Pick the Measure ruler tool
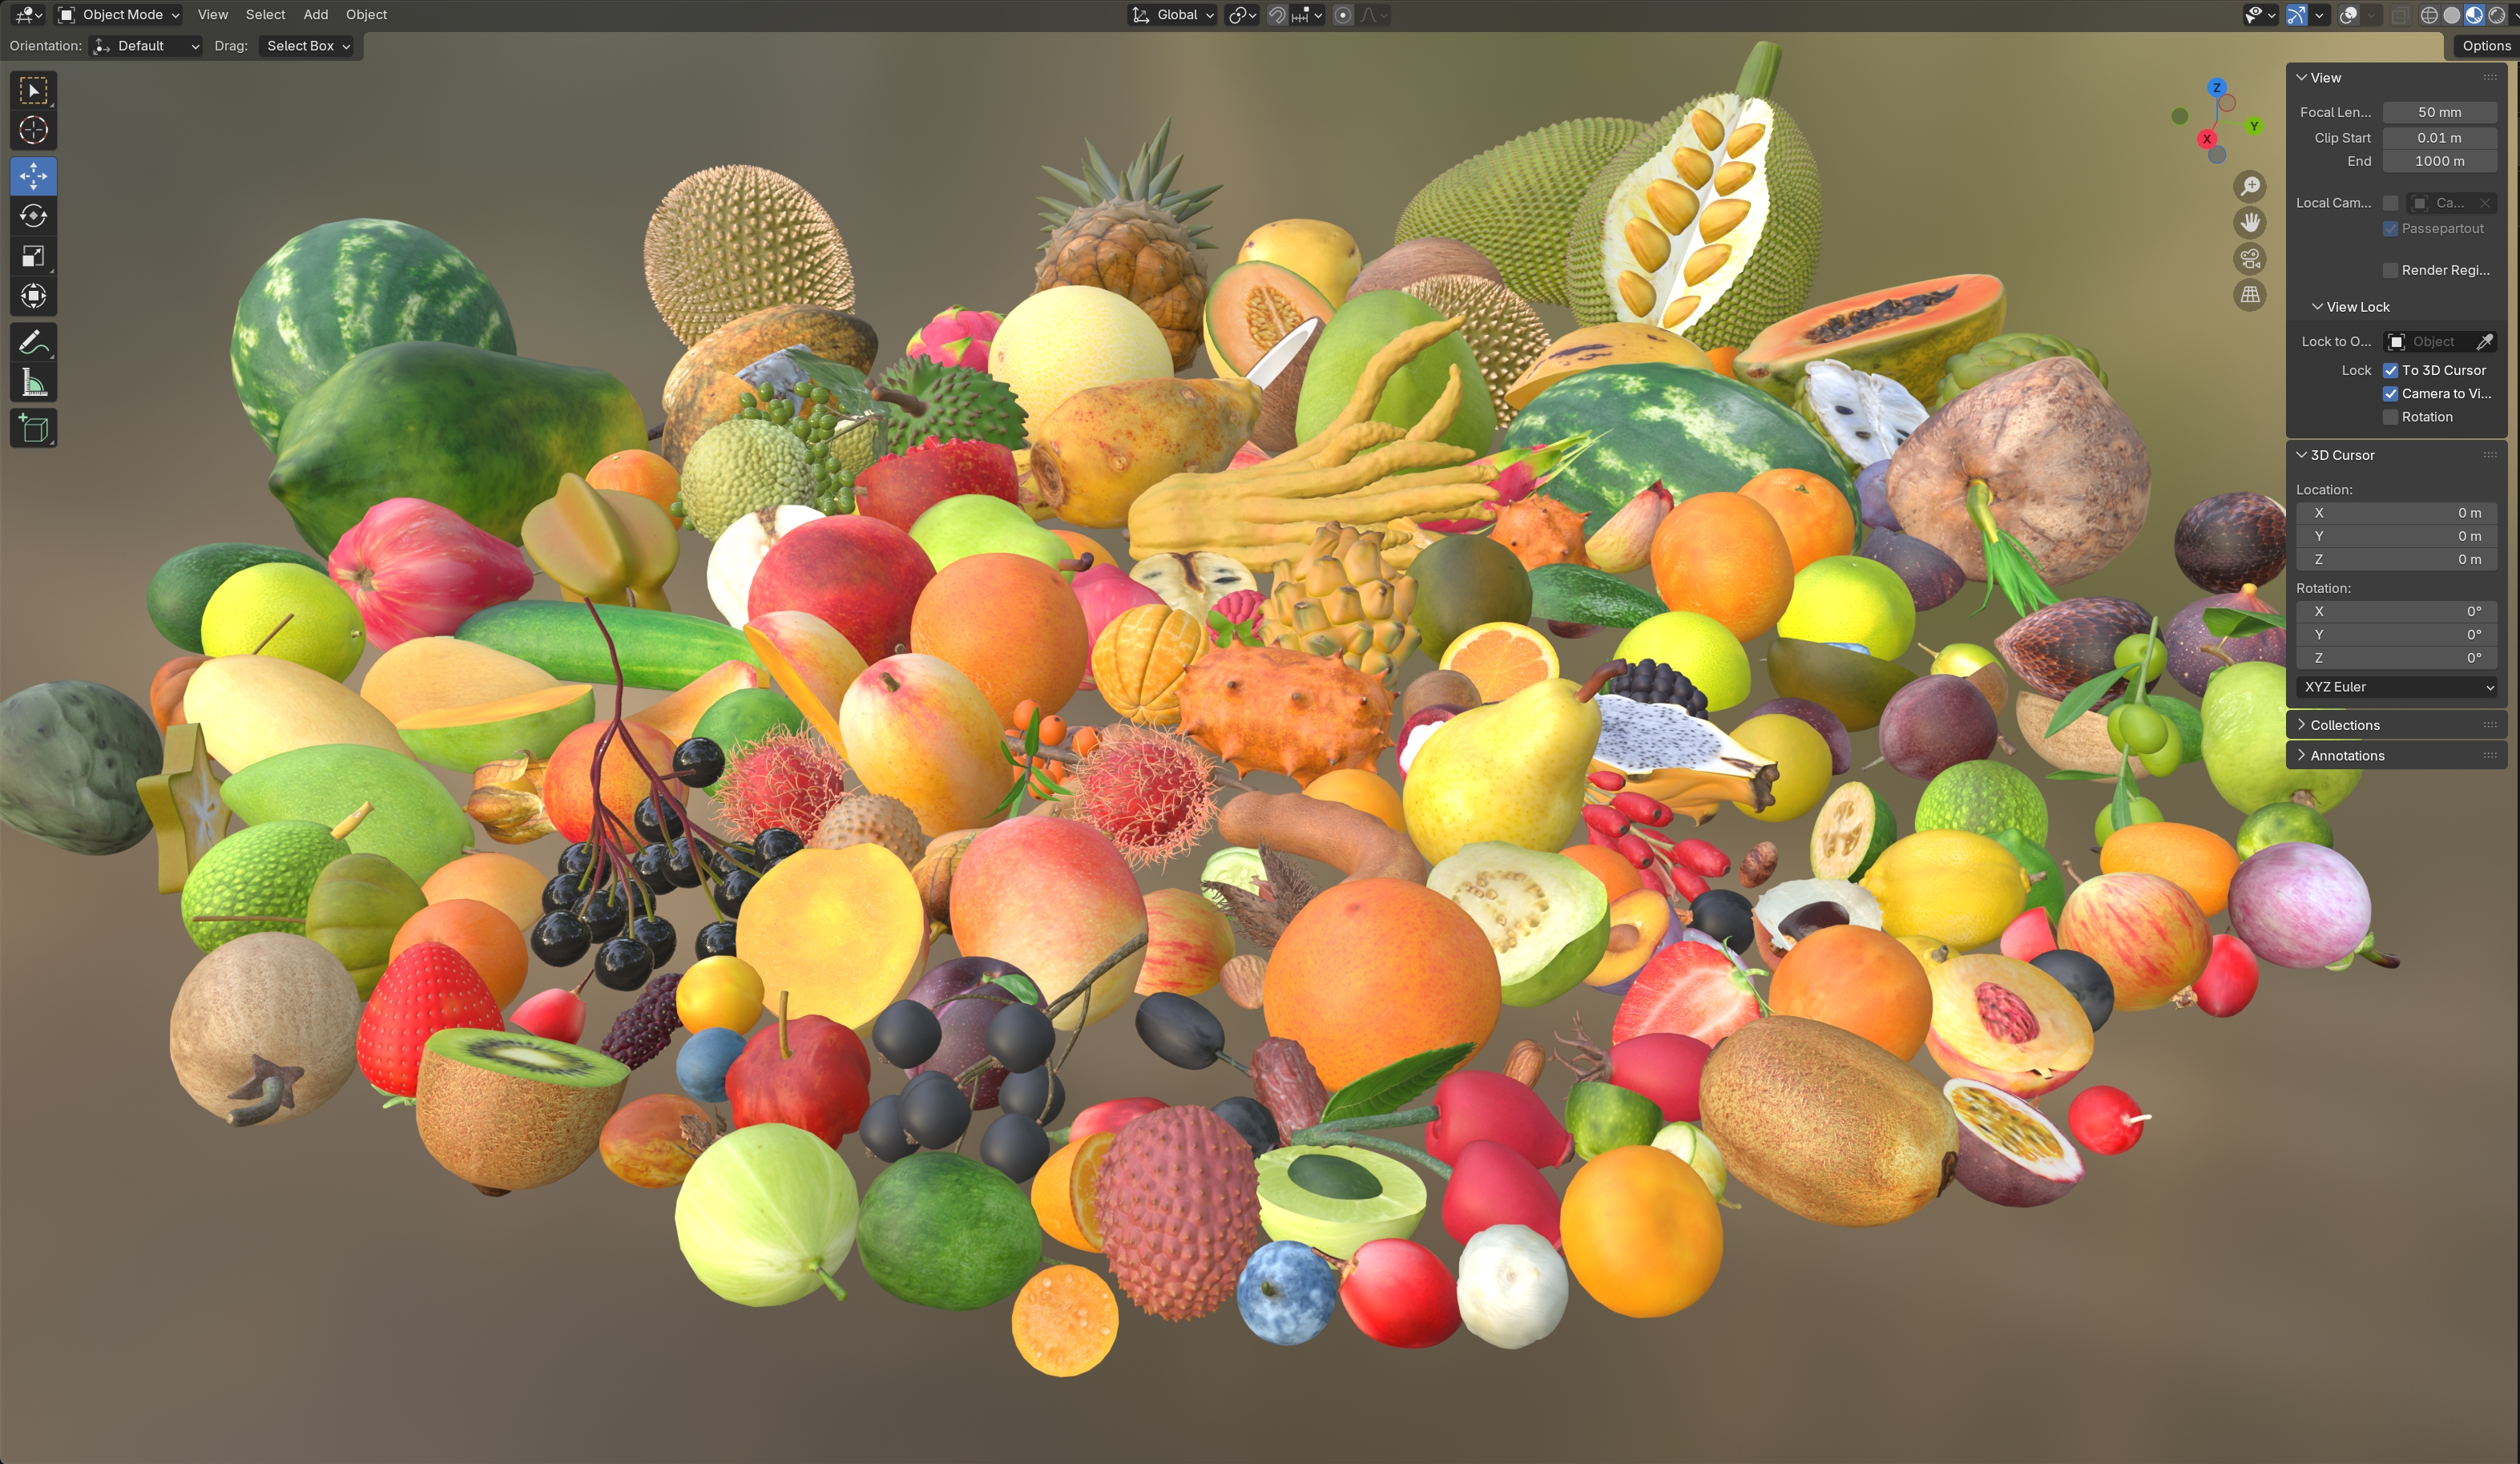 33,383
